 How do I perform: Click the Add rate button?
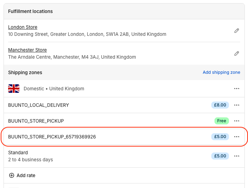click(26, 175)
